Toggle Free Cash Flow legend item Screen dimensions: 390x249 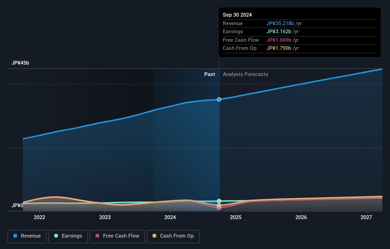pos(118,236)
